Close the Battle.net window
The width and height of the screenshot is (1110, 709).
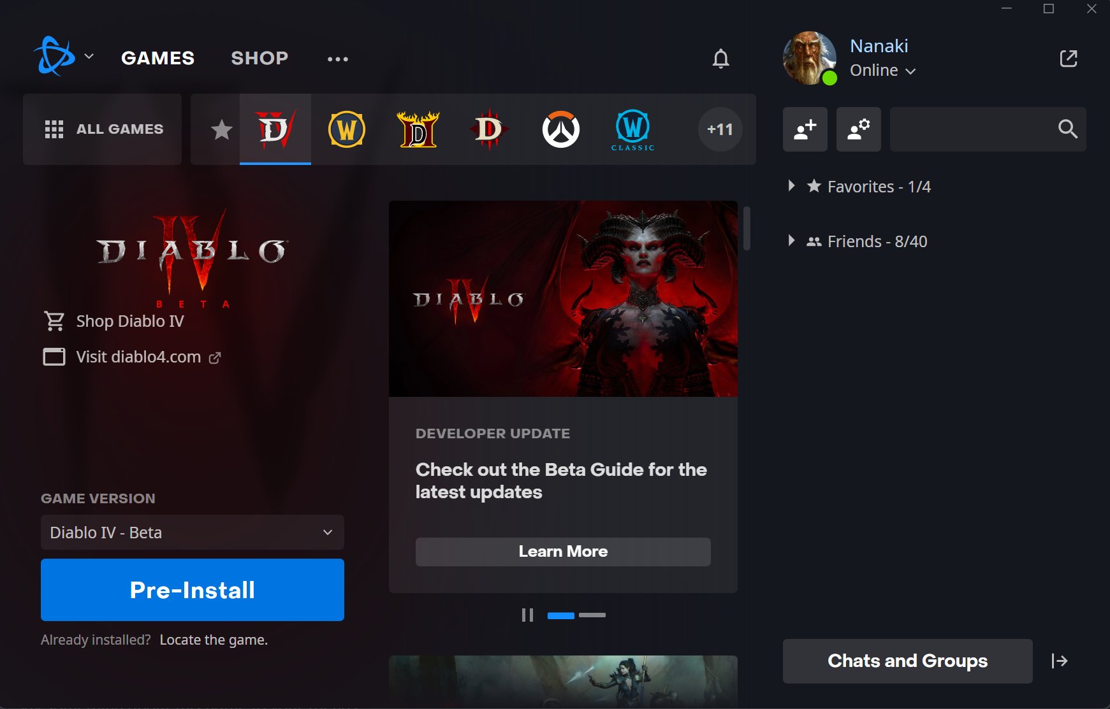[1092, 8]
